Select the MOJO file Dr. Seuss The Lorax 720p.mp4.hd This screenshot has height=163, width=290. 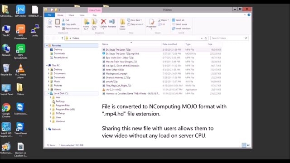(161, 54)
